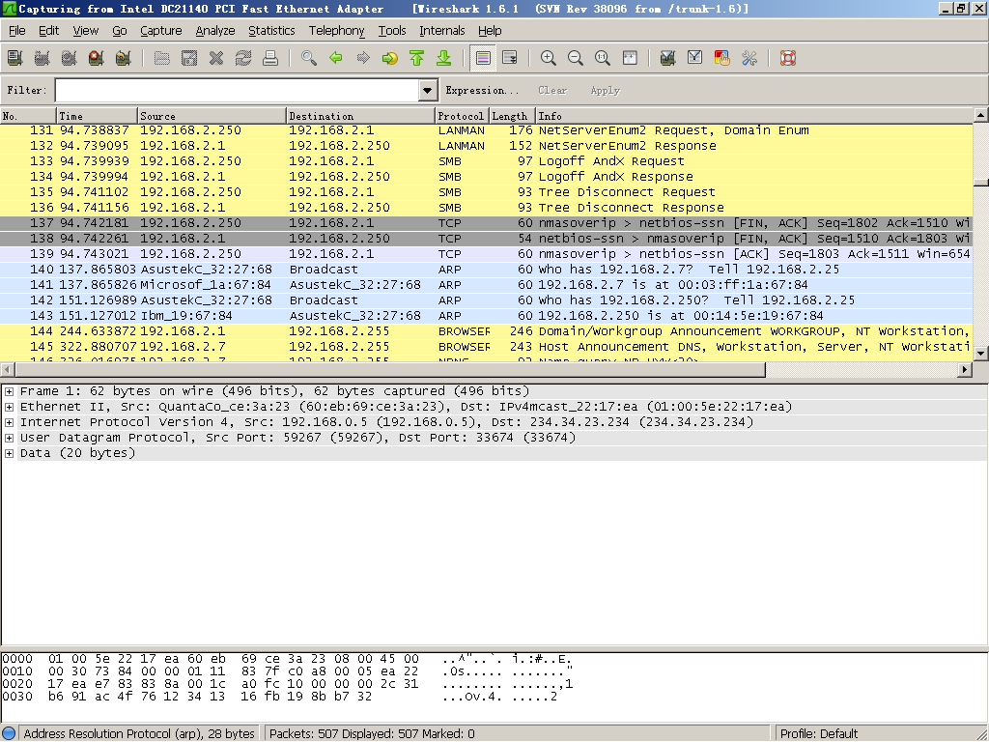This screenshot has width=989, height=742.
Task: Open the Internals menu
Action: (x=441, y=30)
